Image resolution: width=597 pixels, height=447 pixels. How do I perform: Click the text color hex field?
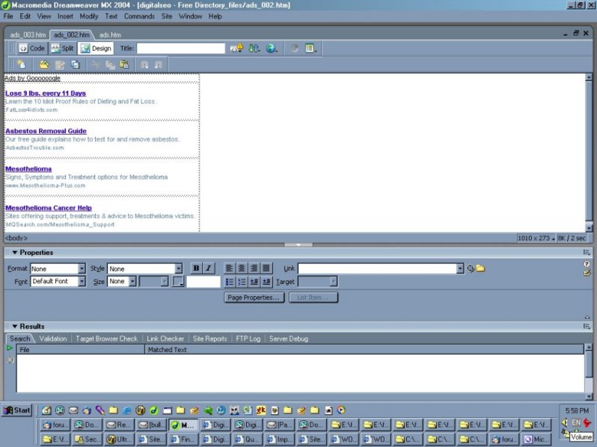pos(203,282)
